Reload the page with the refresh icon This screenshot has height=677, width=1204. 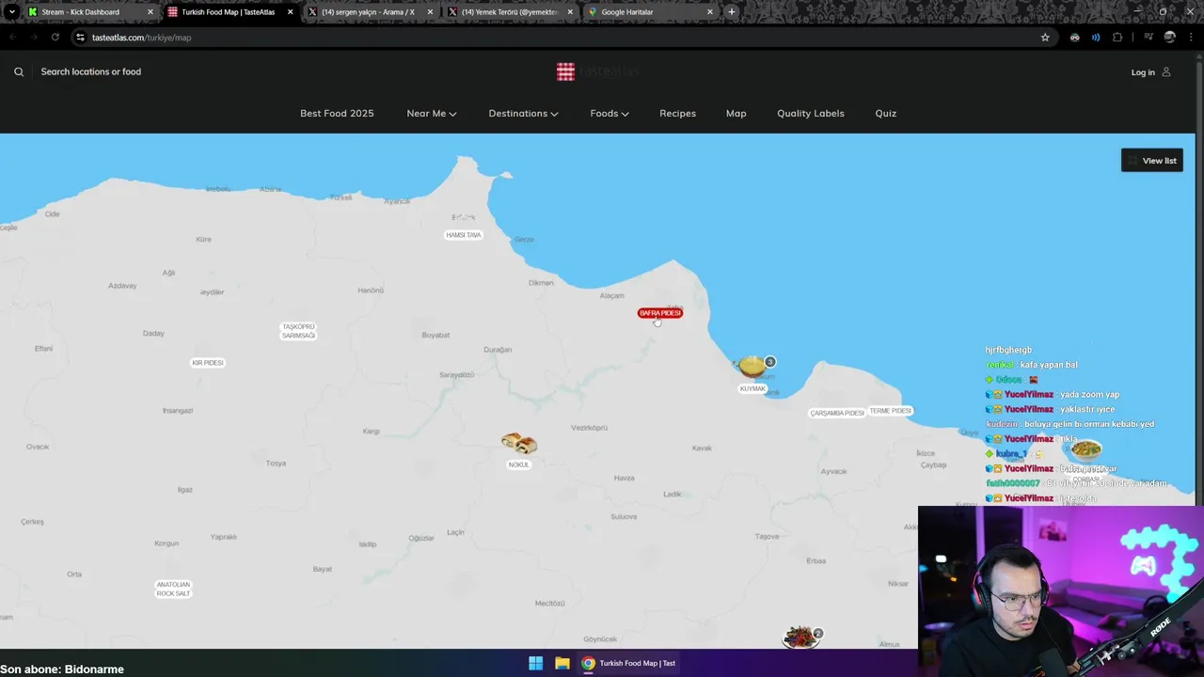tap(55, 38)
